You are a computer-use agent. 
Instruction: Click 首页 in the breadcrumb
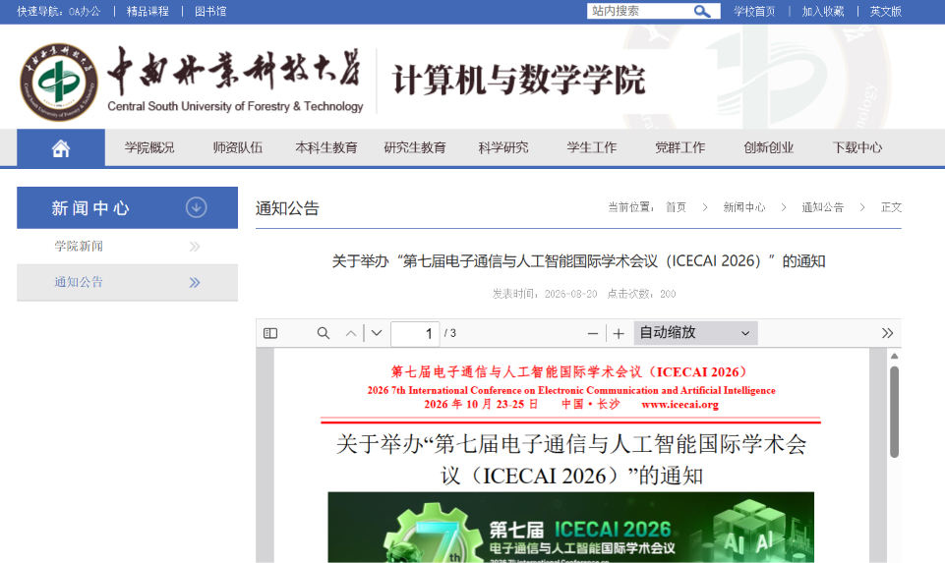[676, 207]
